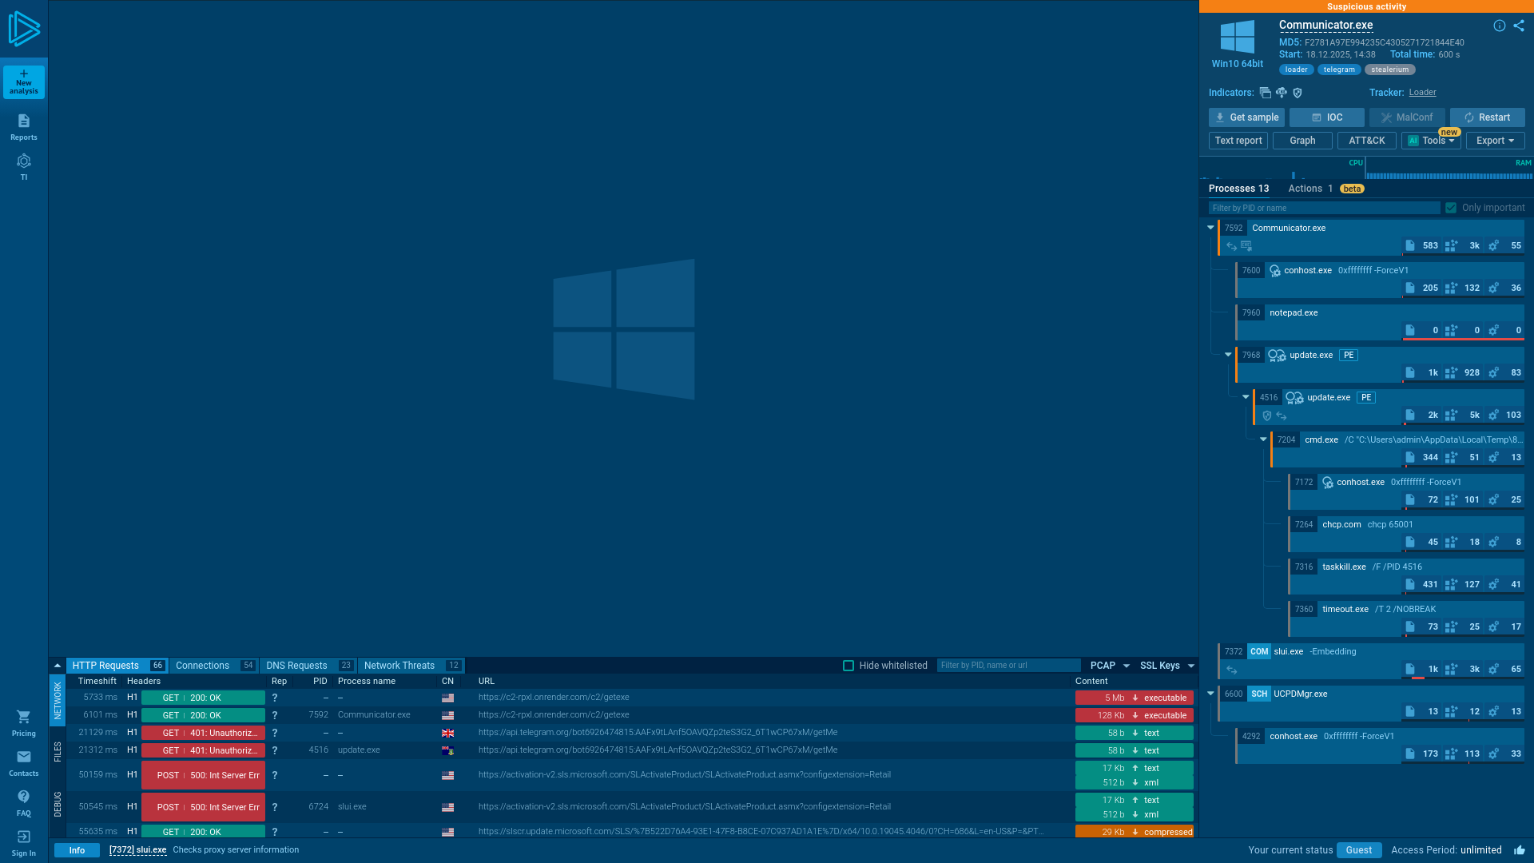This screenshot has width=1534, height=863.
Task: Switch to the Network Threats tab
Action: tap(399, 665)
